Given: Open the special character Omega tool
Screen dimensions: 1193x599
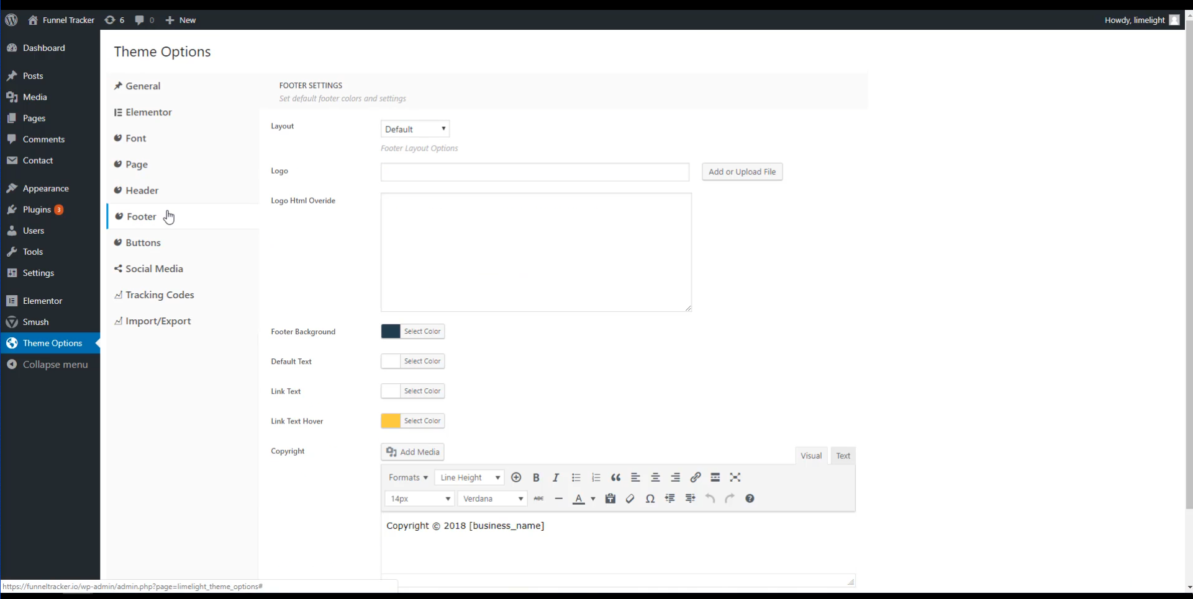Looking at the screenshot, I should tap(650, 499).
